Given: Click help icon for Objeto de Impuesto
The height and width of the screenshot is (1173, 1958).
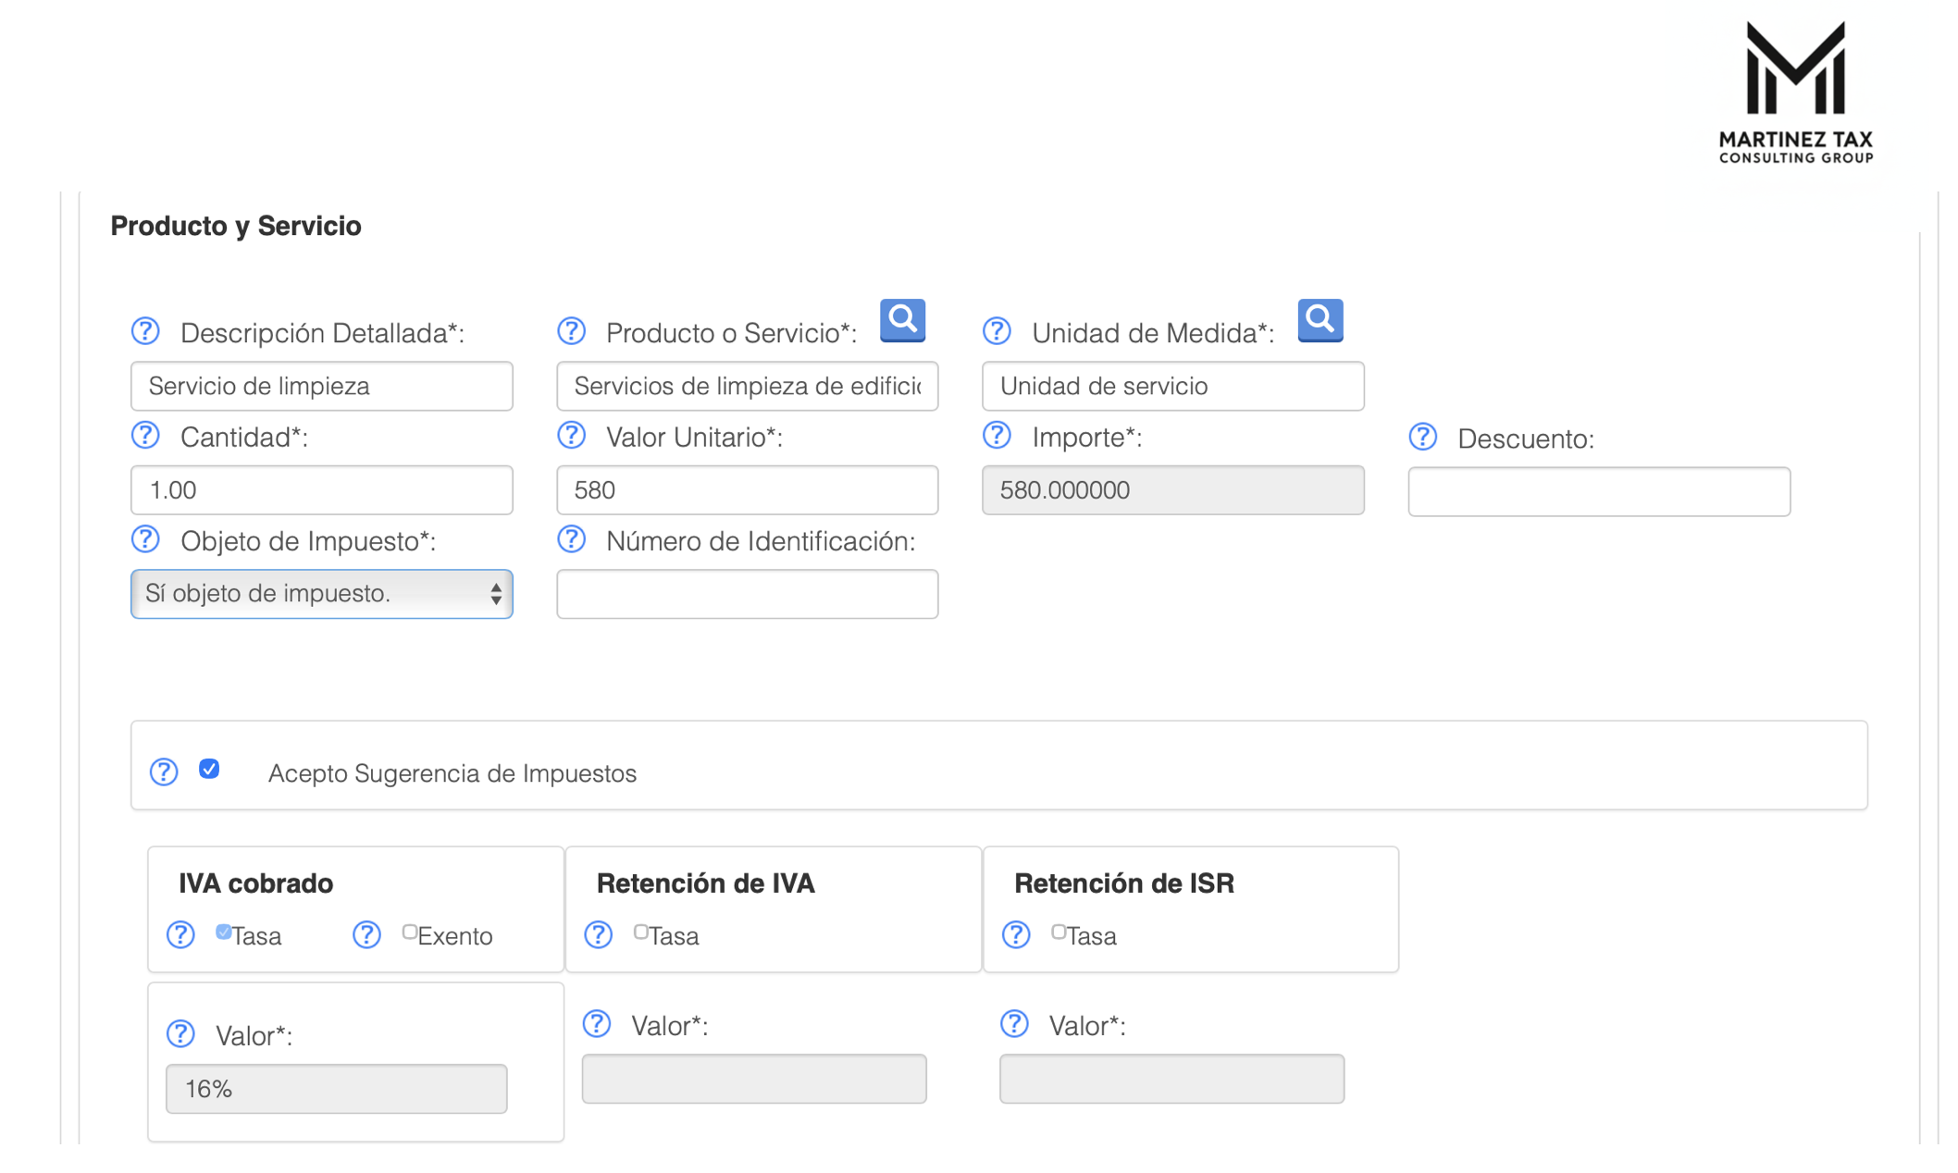Looking at the screenshot, I should coord(145,539).
